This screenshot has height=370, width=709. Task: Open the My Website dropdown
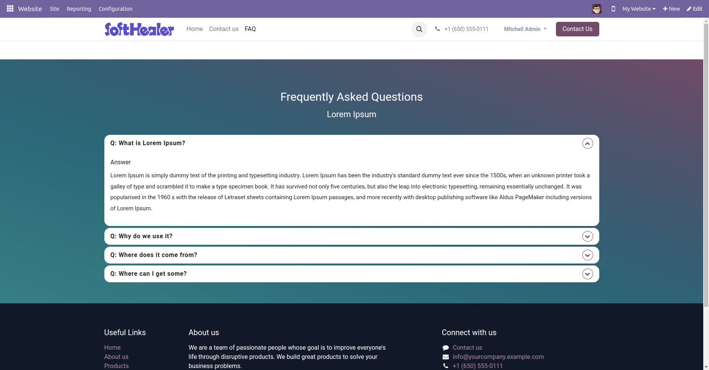pyautogui.click(x=639, y=9)
